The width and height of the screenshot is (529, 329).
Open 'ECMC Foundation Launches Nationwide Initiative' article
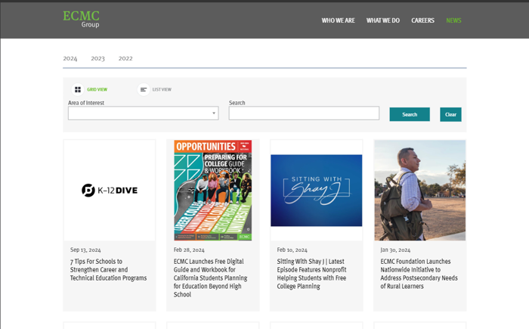[x=419, y=274]
